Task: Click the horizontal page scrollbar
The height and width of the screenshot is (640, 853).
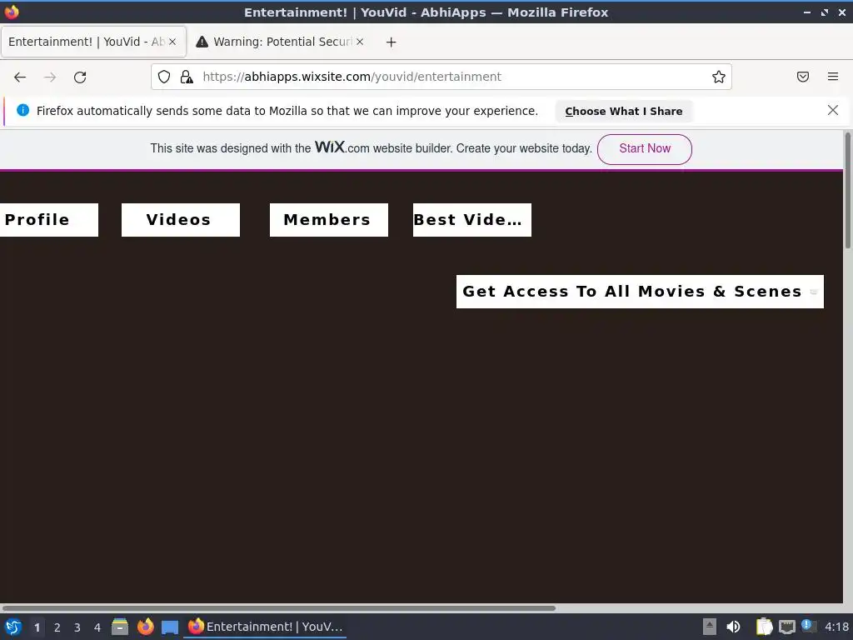Action: pyautogui.click(x=278, y=607)
